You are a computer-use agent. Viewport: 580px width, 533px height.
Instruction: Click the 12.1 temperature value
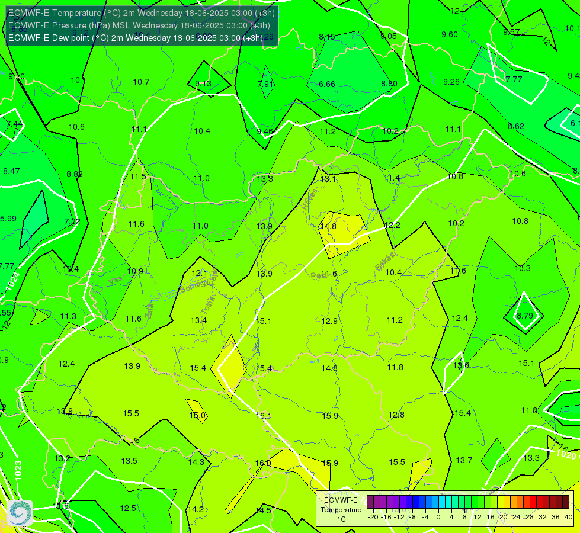[200, 274]
